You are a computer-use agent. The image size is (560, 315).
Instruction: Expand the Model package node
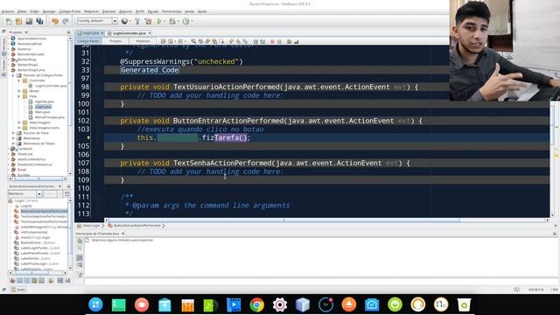tap(19, 91)
